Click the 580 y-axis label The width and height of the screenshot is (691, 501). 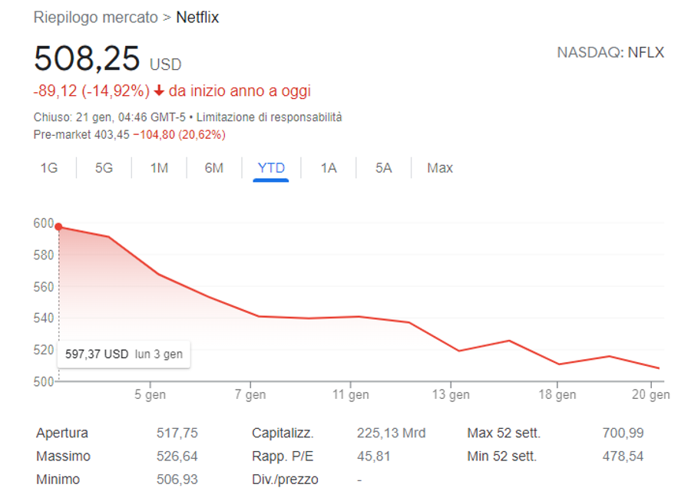pyautogui.click(x=44, y=255)
